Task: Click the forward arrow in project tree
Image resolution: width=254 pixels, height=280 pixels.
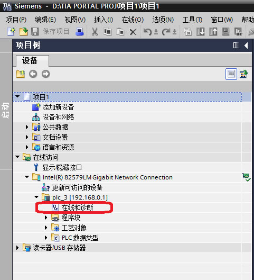Action: 45,74
